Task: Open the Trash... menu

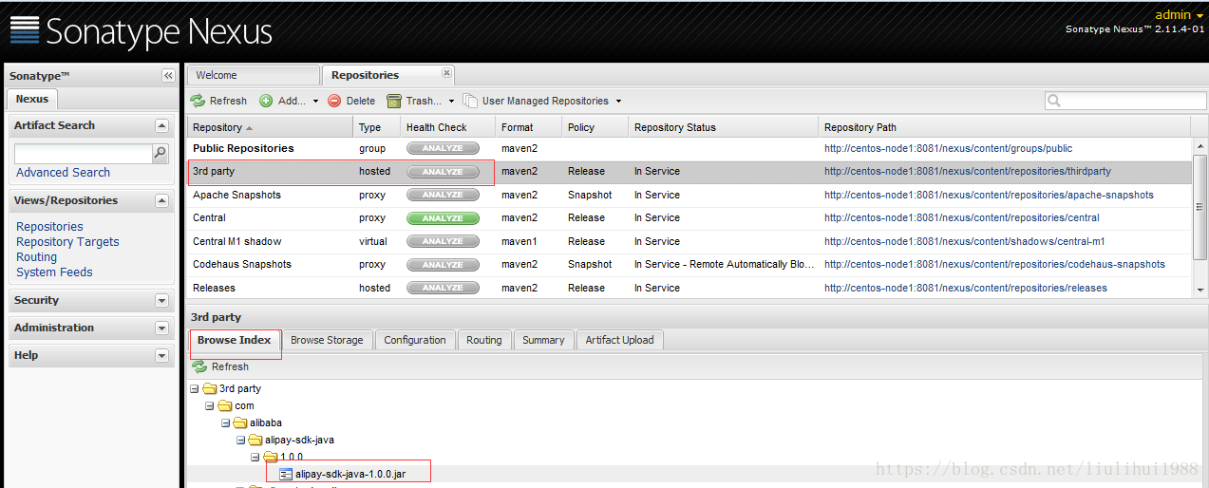Action: point(419,101)
